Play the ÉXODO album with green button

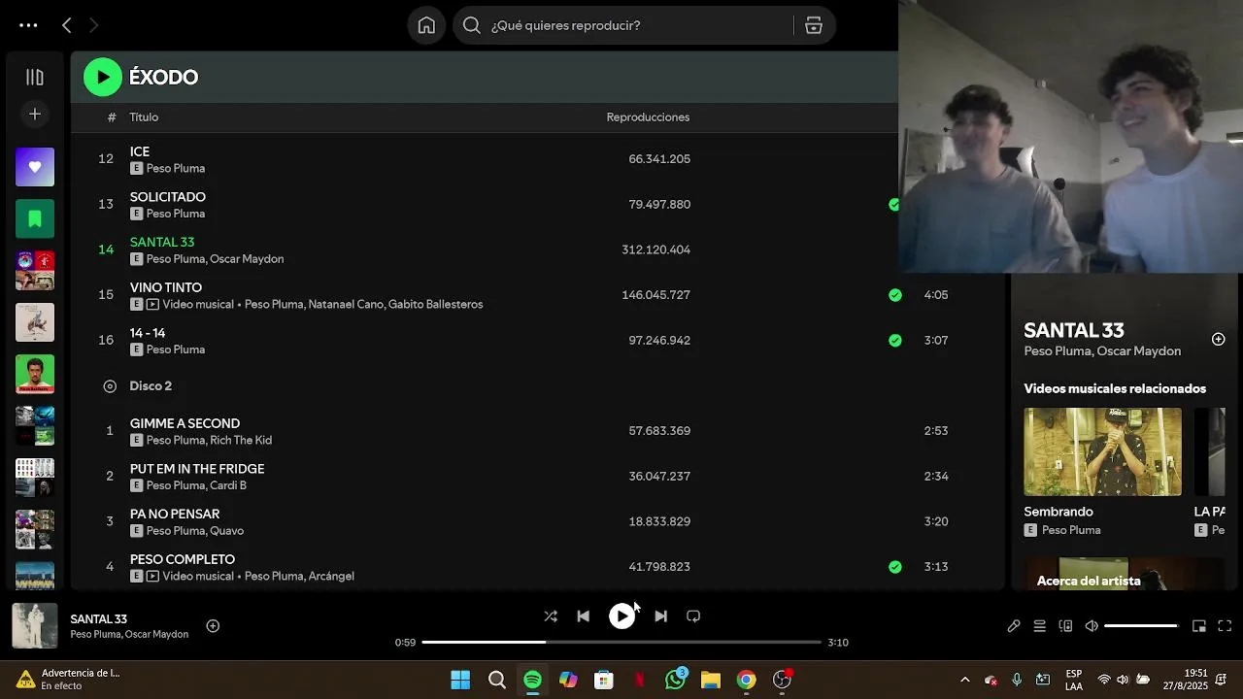tap(102, 77)
